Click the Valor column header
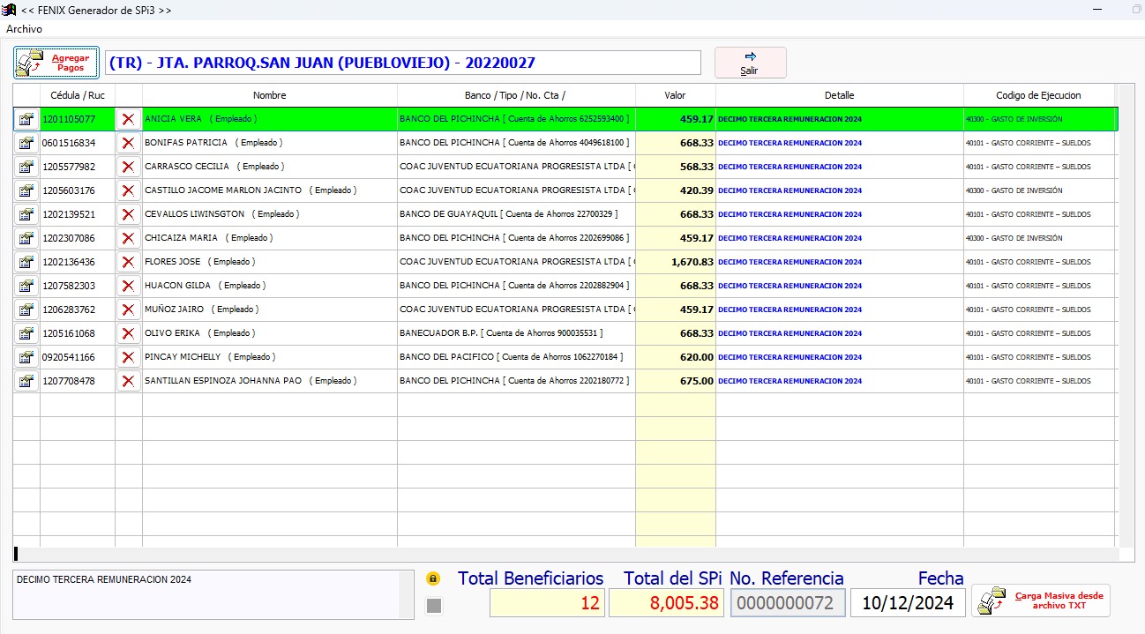Screen dimensions: 1145x634 (675, 95)
